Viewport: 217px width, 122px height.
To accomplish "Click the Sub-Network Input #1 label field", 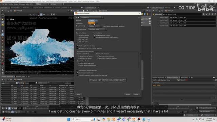I will tap(192, 17).
